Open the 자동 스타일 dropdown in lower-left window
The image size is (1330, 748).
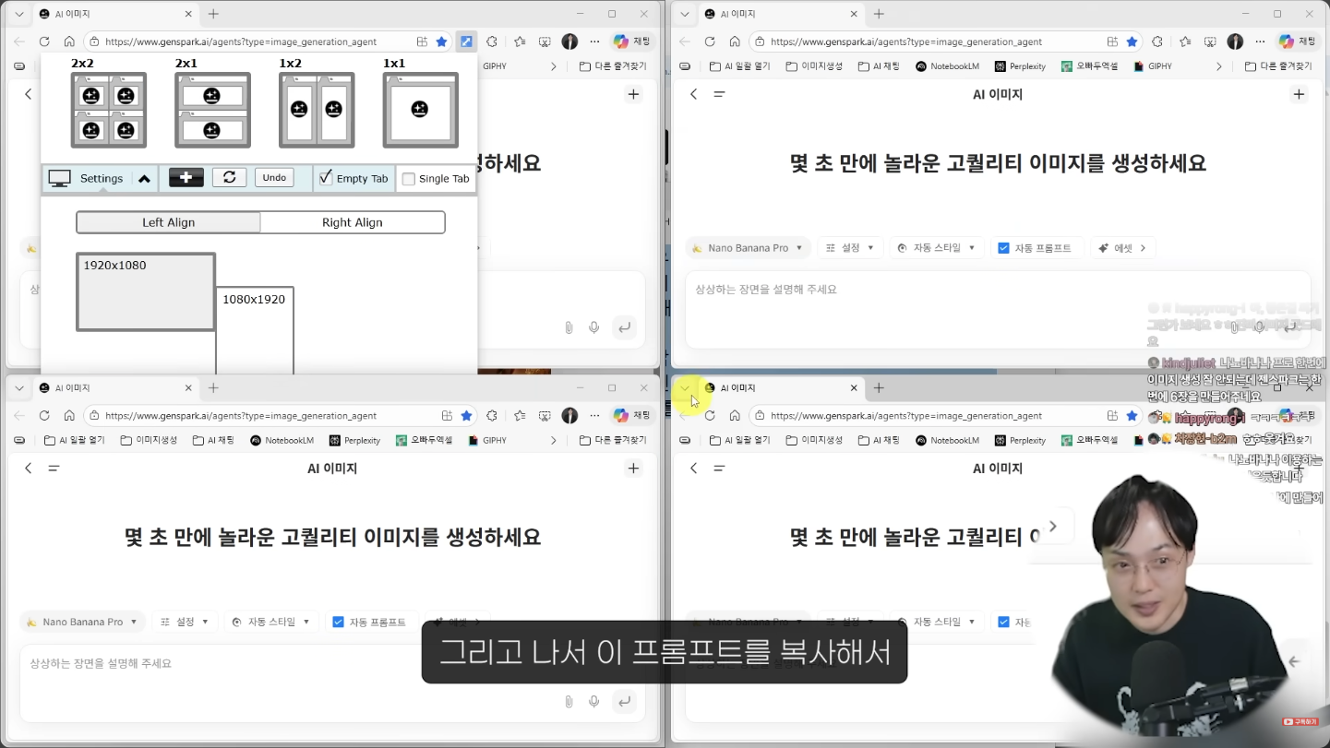coord(271,622)
